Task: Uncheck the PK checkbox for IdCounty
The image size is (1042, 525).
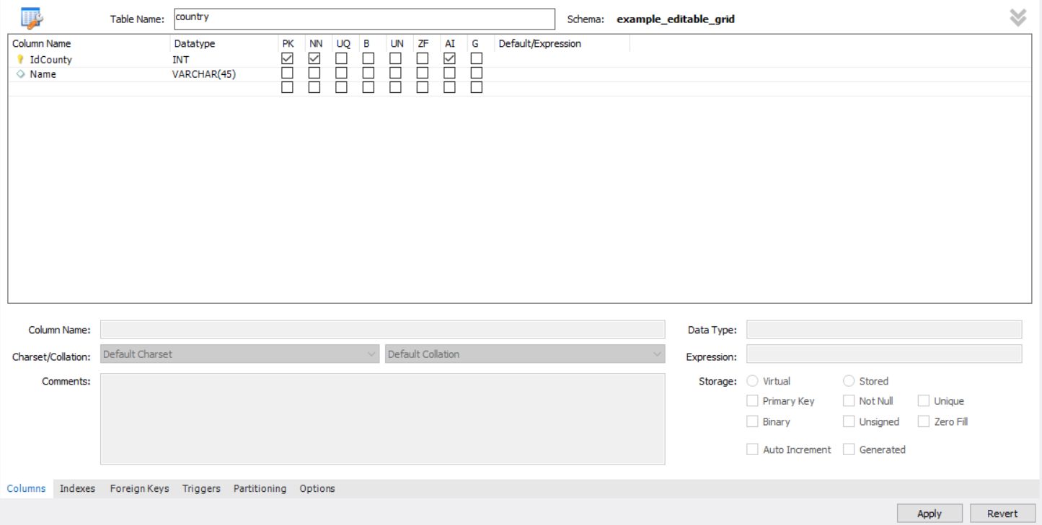Action: 287,58
